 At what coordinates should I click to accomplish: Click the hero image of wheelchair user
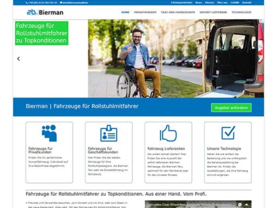(176, 58)
